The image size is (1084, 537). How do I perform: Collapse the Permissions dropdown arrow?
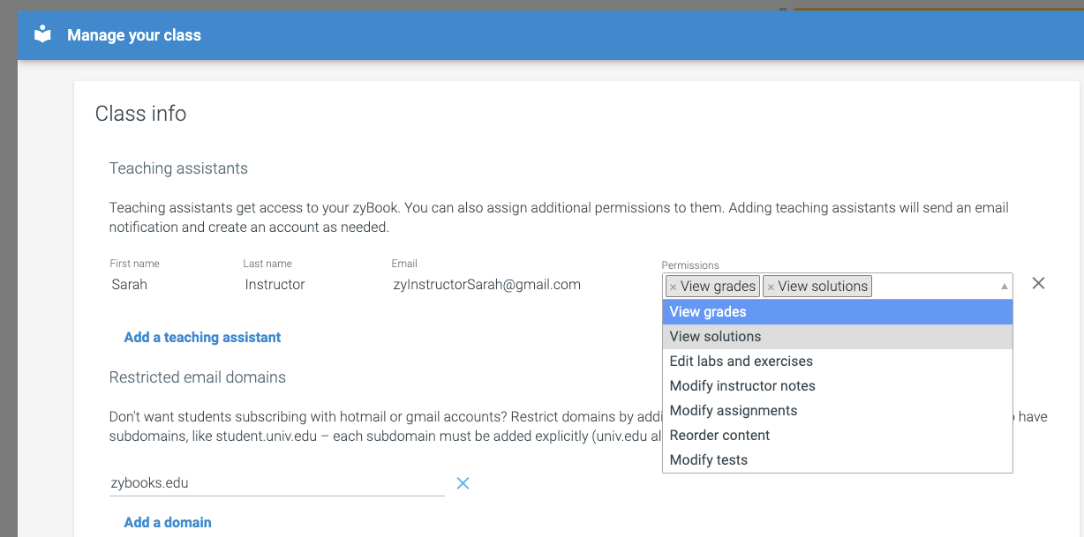(1004, 287)
